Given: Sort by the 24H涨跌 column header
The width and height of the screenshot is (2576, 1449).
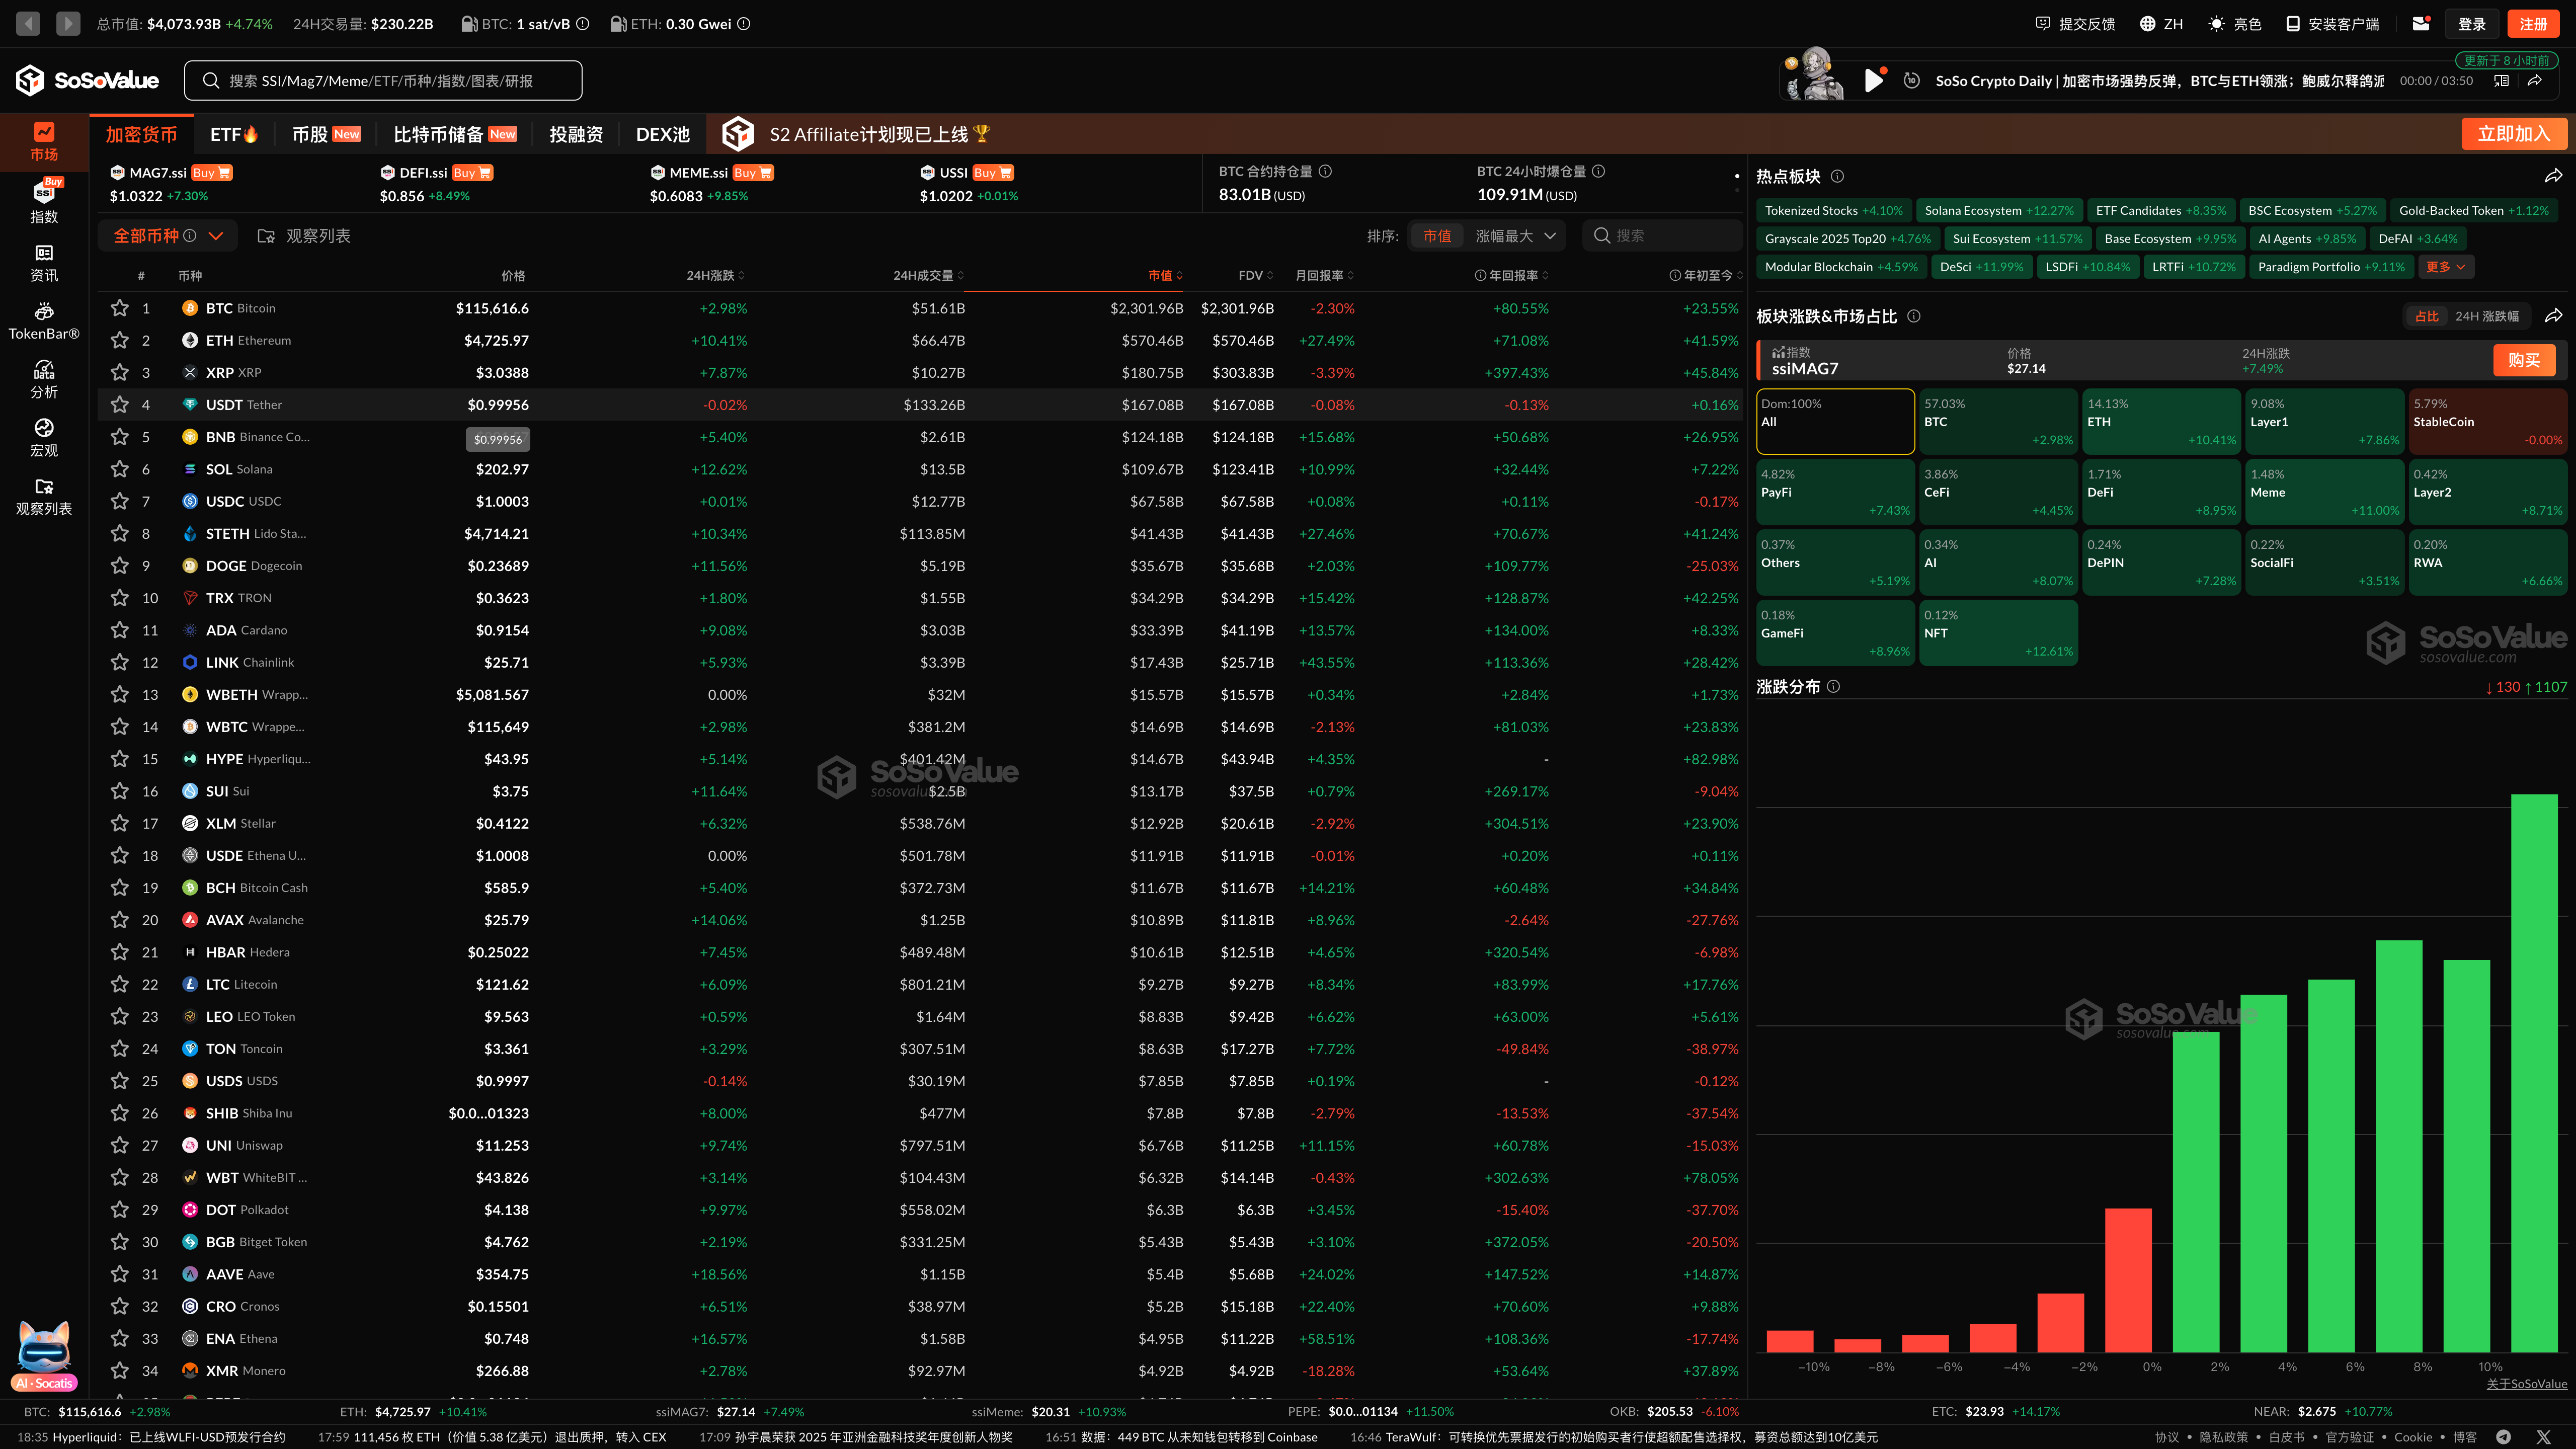Looking at the screenshot, I should 715,275.
